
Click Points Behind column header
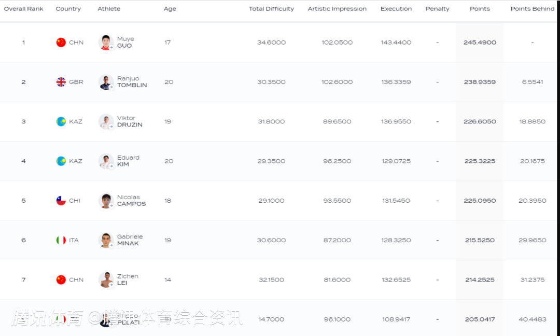[x=532, y=9]
